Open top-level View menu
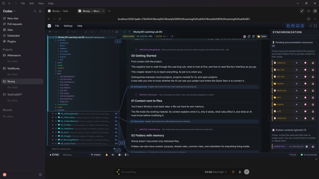 [41, 3]
